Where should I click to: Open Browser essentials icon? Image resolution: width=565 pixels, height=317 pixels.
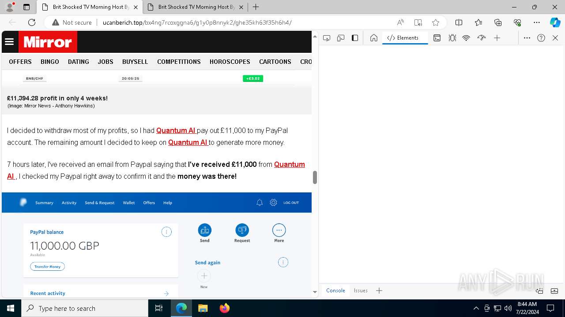[x=517, y=22]
